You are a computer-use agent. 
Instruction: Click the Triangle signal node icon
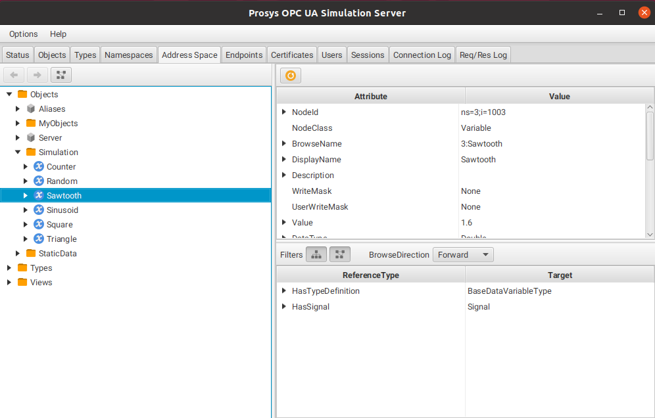point(38,239)
